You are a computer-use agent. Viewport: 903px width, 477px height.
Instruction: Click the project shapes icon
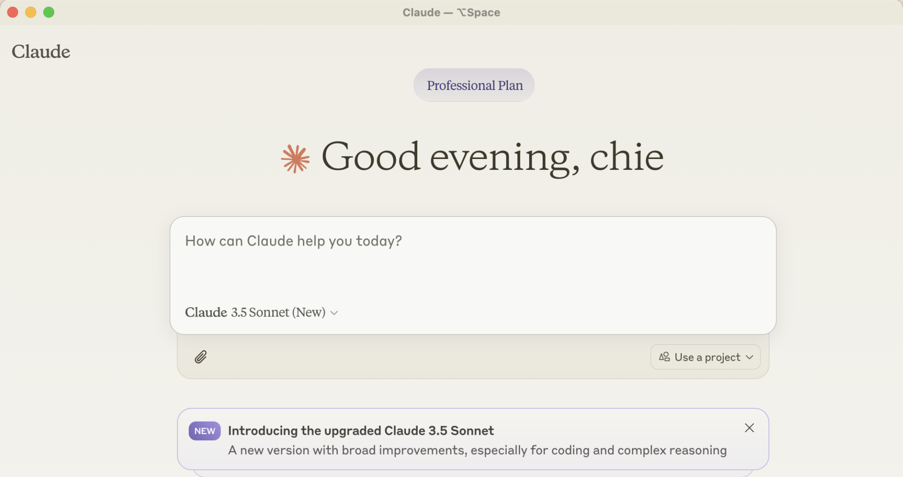(664, 357)
